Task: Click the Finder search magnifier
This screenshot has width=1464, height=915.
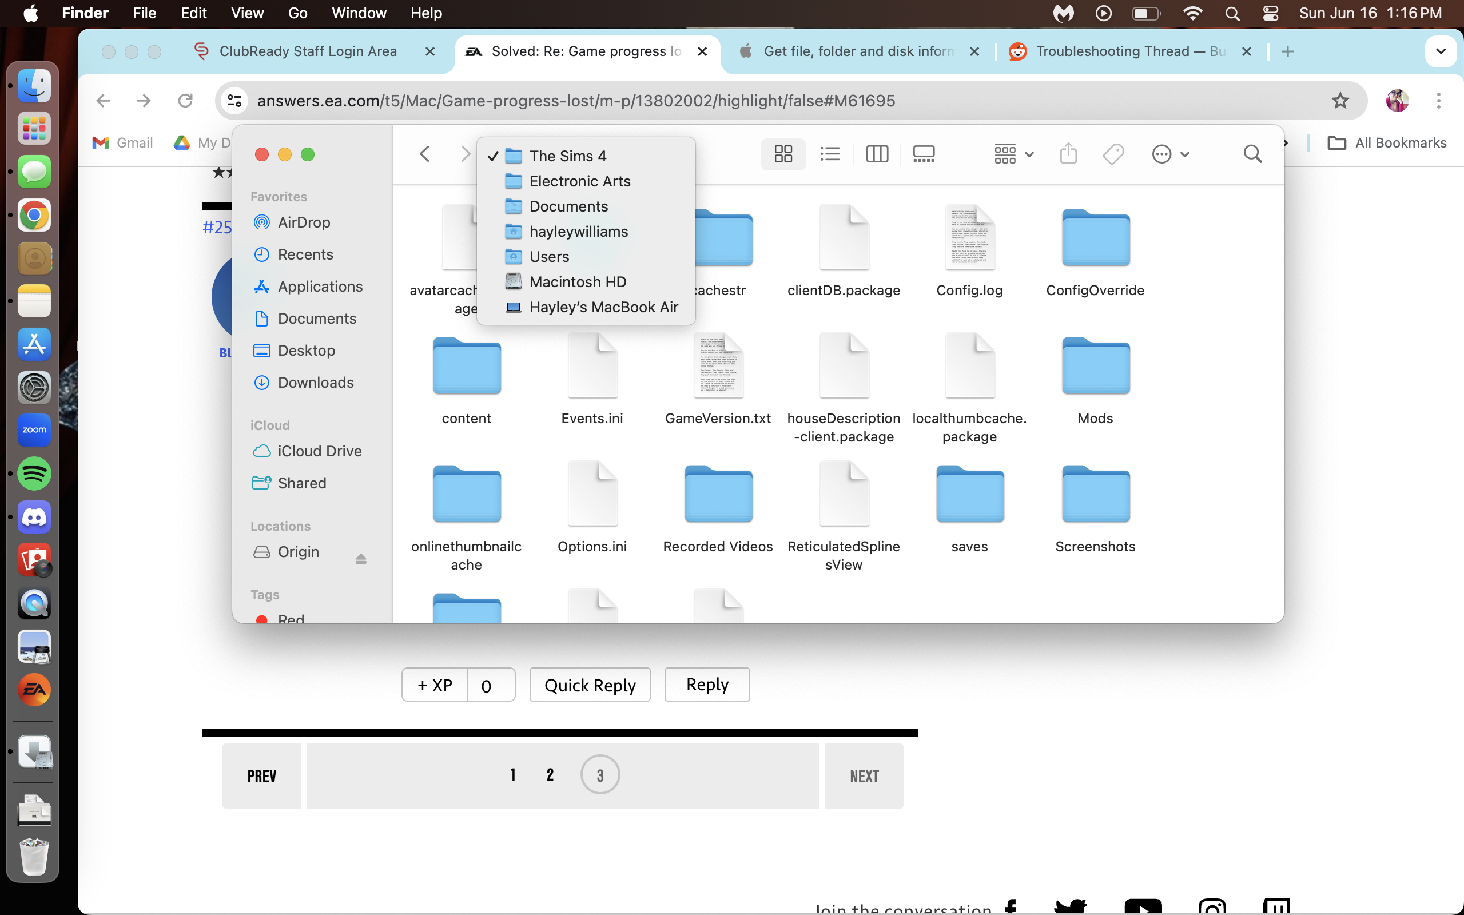Action: click(x=1252, y=154)
